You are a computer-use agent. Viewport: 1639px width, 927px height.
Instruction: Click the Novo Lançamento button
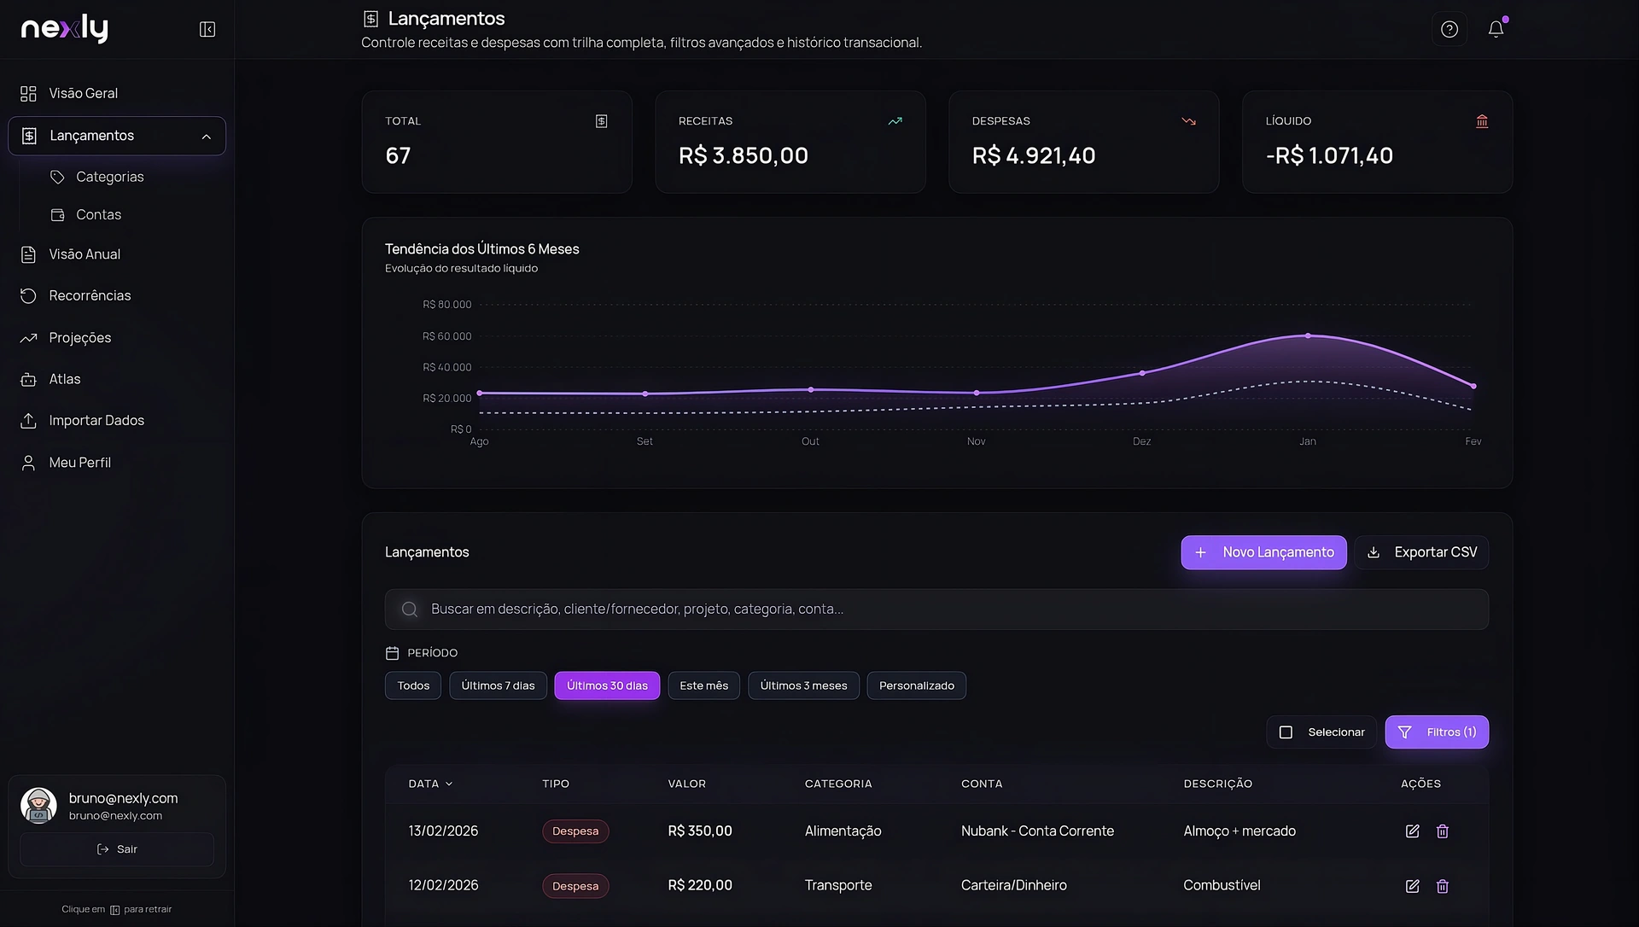coord(1263,552)
